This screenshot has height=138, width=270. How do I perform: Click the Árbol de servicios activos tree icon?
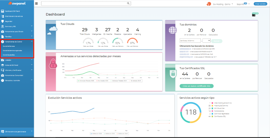(3, 16)
